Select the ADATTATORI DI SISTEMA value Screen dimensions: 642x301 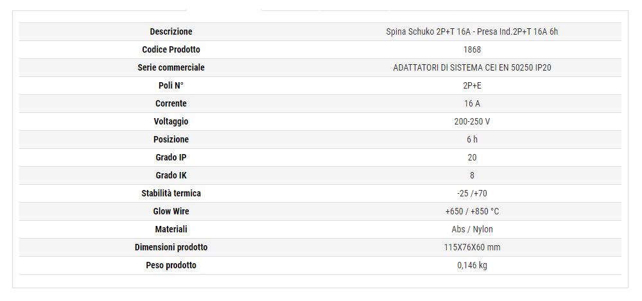(x=472, y=67)
